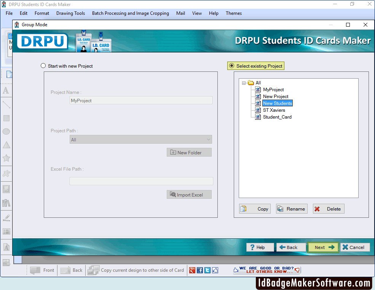Click the Rename project button
Screen dimensions: 375x290
pos(292,209)
